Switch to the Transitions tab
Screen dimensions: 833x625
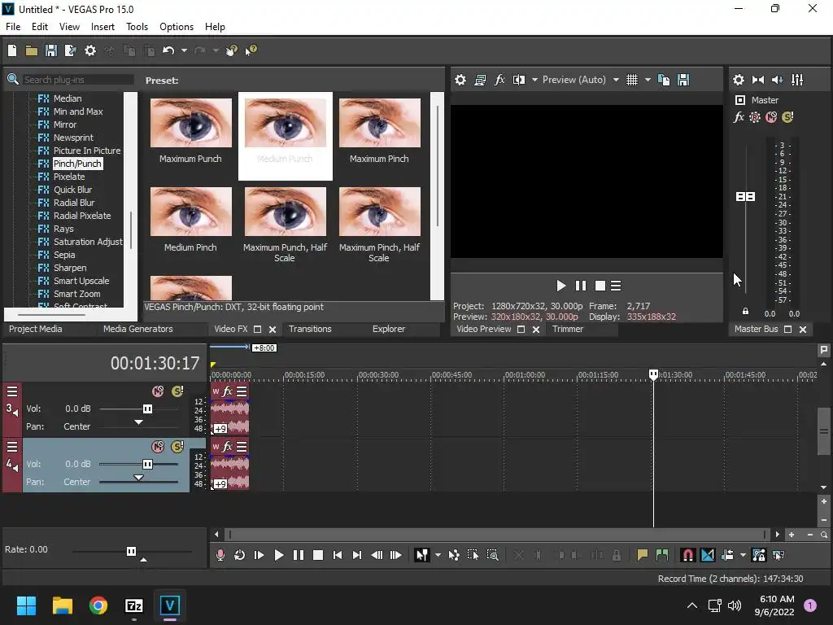tap(310, 329)
